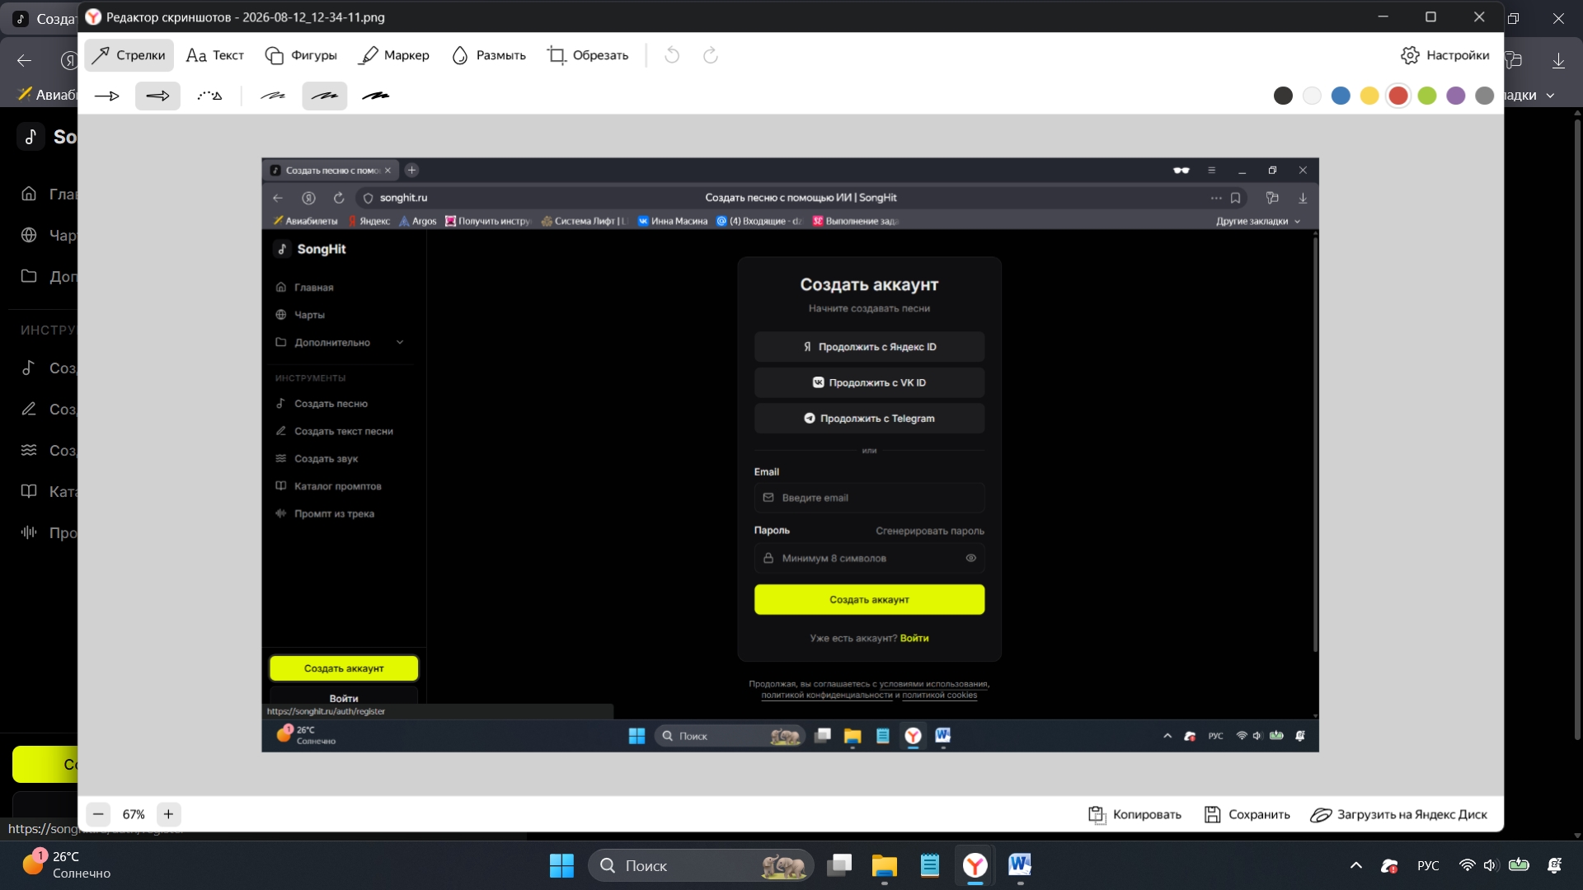This screenshot has width=1583, height=890.
Task: Pick the Обрезать crop tool
Action: [588, 55]
